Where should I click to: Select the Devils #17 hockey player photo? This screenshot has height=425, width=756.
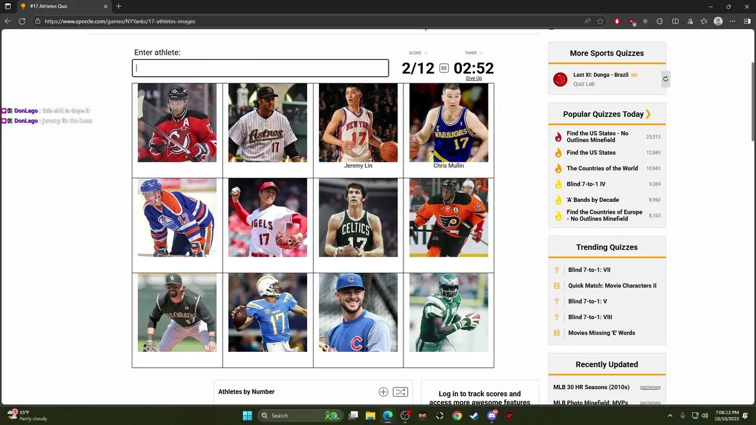pos(177,123)
